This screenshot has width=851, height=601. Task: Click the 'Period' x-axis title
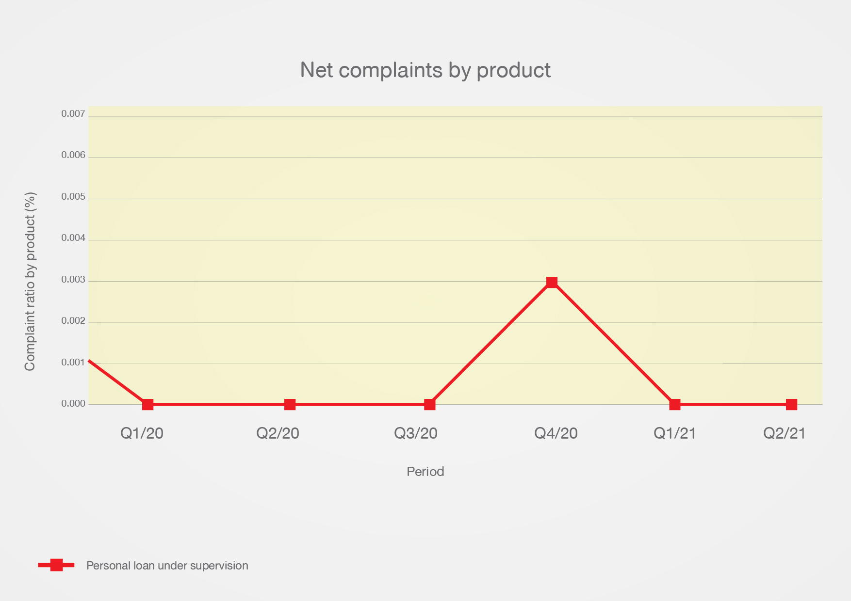coord(425,472)
